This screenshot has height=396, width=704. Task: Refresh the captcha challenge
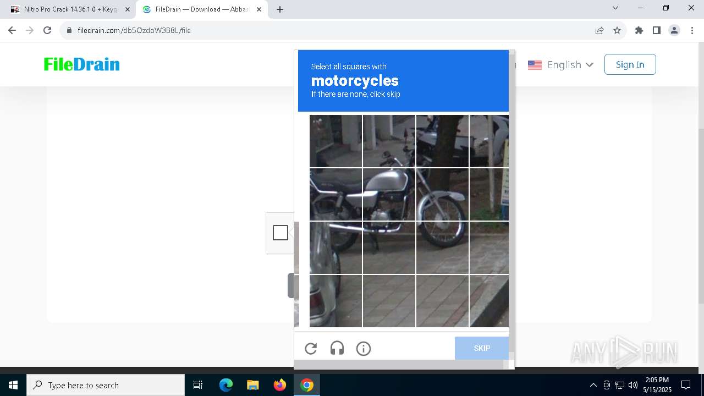[x=311, y=348]
